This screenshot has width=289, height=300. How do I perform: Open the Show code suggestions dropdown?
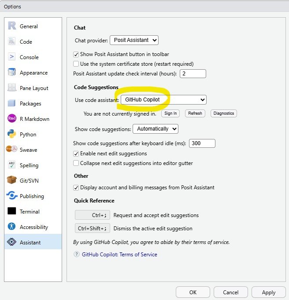(156, 129)
